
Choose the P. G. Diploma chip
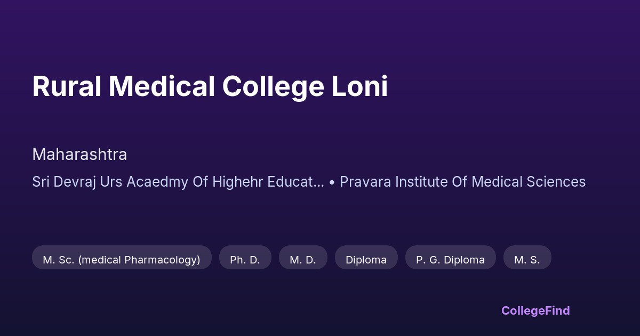pos(450,260)
